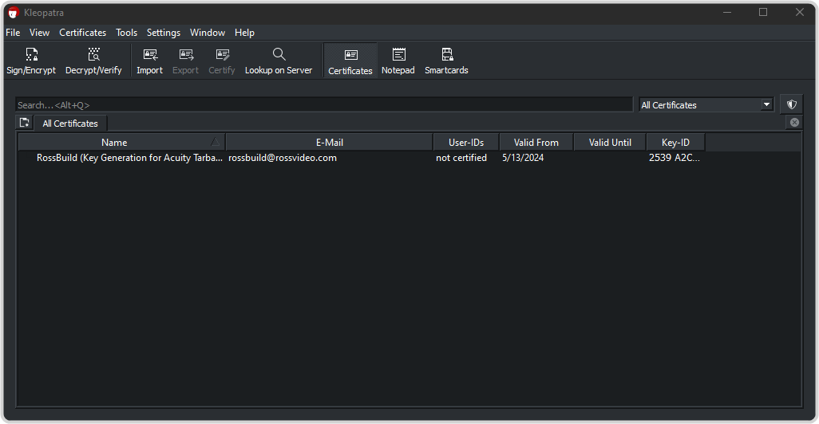
Task: Select the All Certificates tab
Action: coord(70,124)
